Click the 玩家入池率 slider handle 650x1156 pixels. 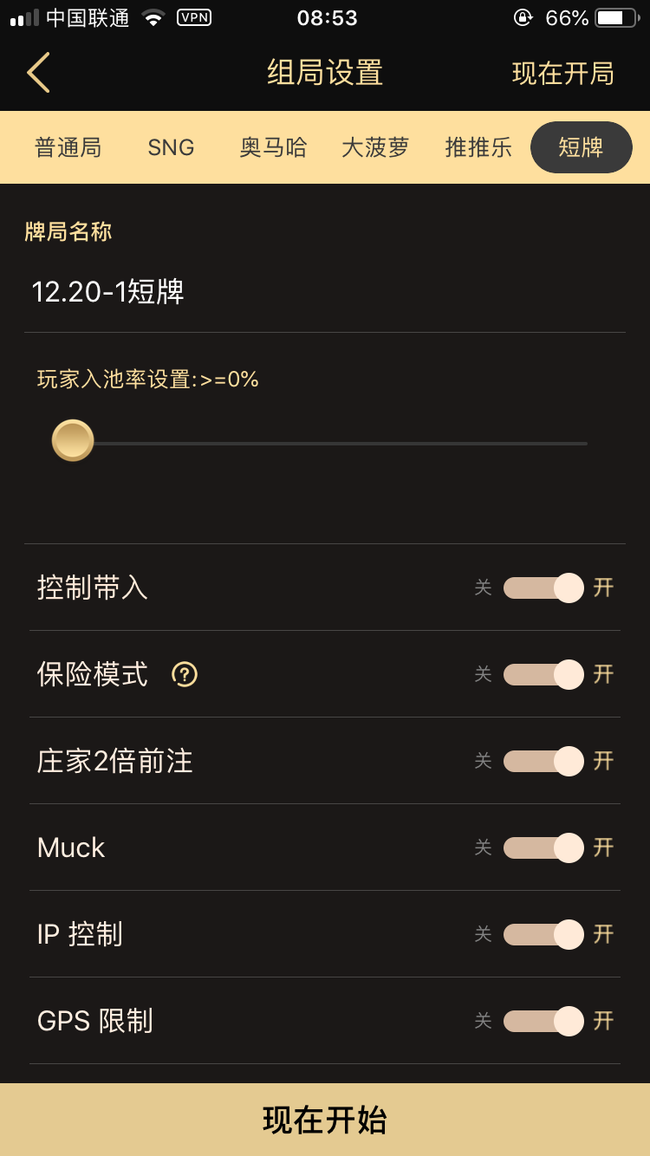pos(73,440)
